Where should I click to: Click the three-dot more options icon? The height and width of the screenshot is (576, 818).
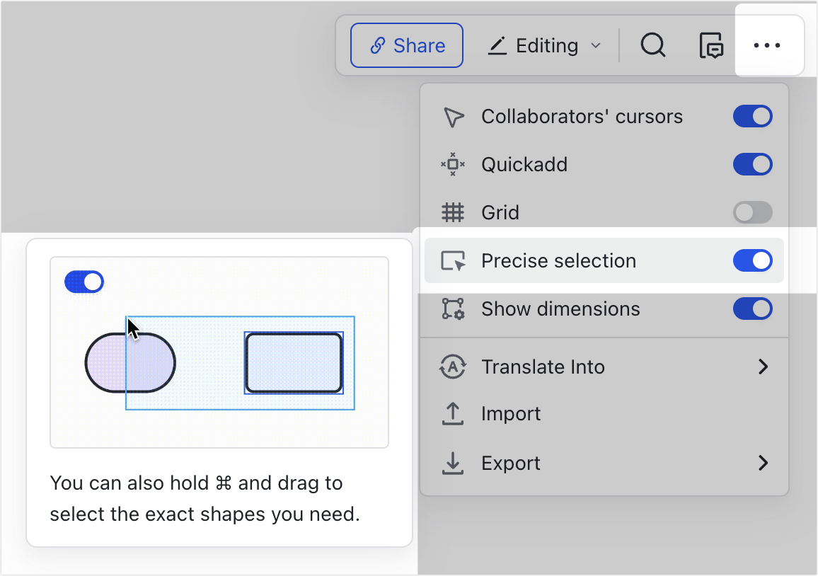point(767,46)
